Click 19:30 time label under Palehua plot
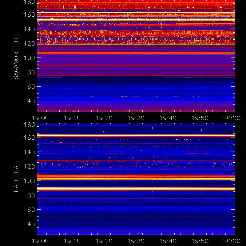The width and height of the screenshot is (246, 246). [x=136, y=241]
